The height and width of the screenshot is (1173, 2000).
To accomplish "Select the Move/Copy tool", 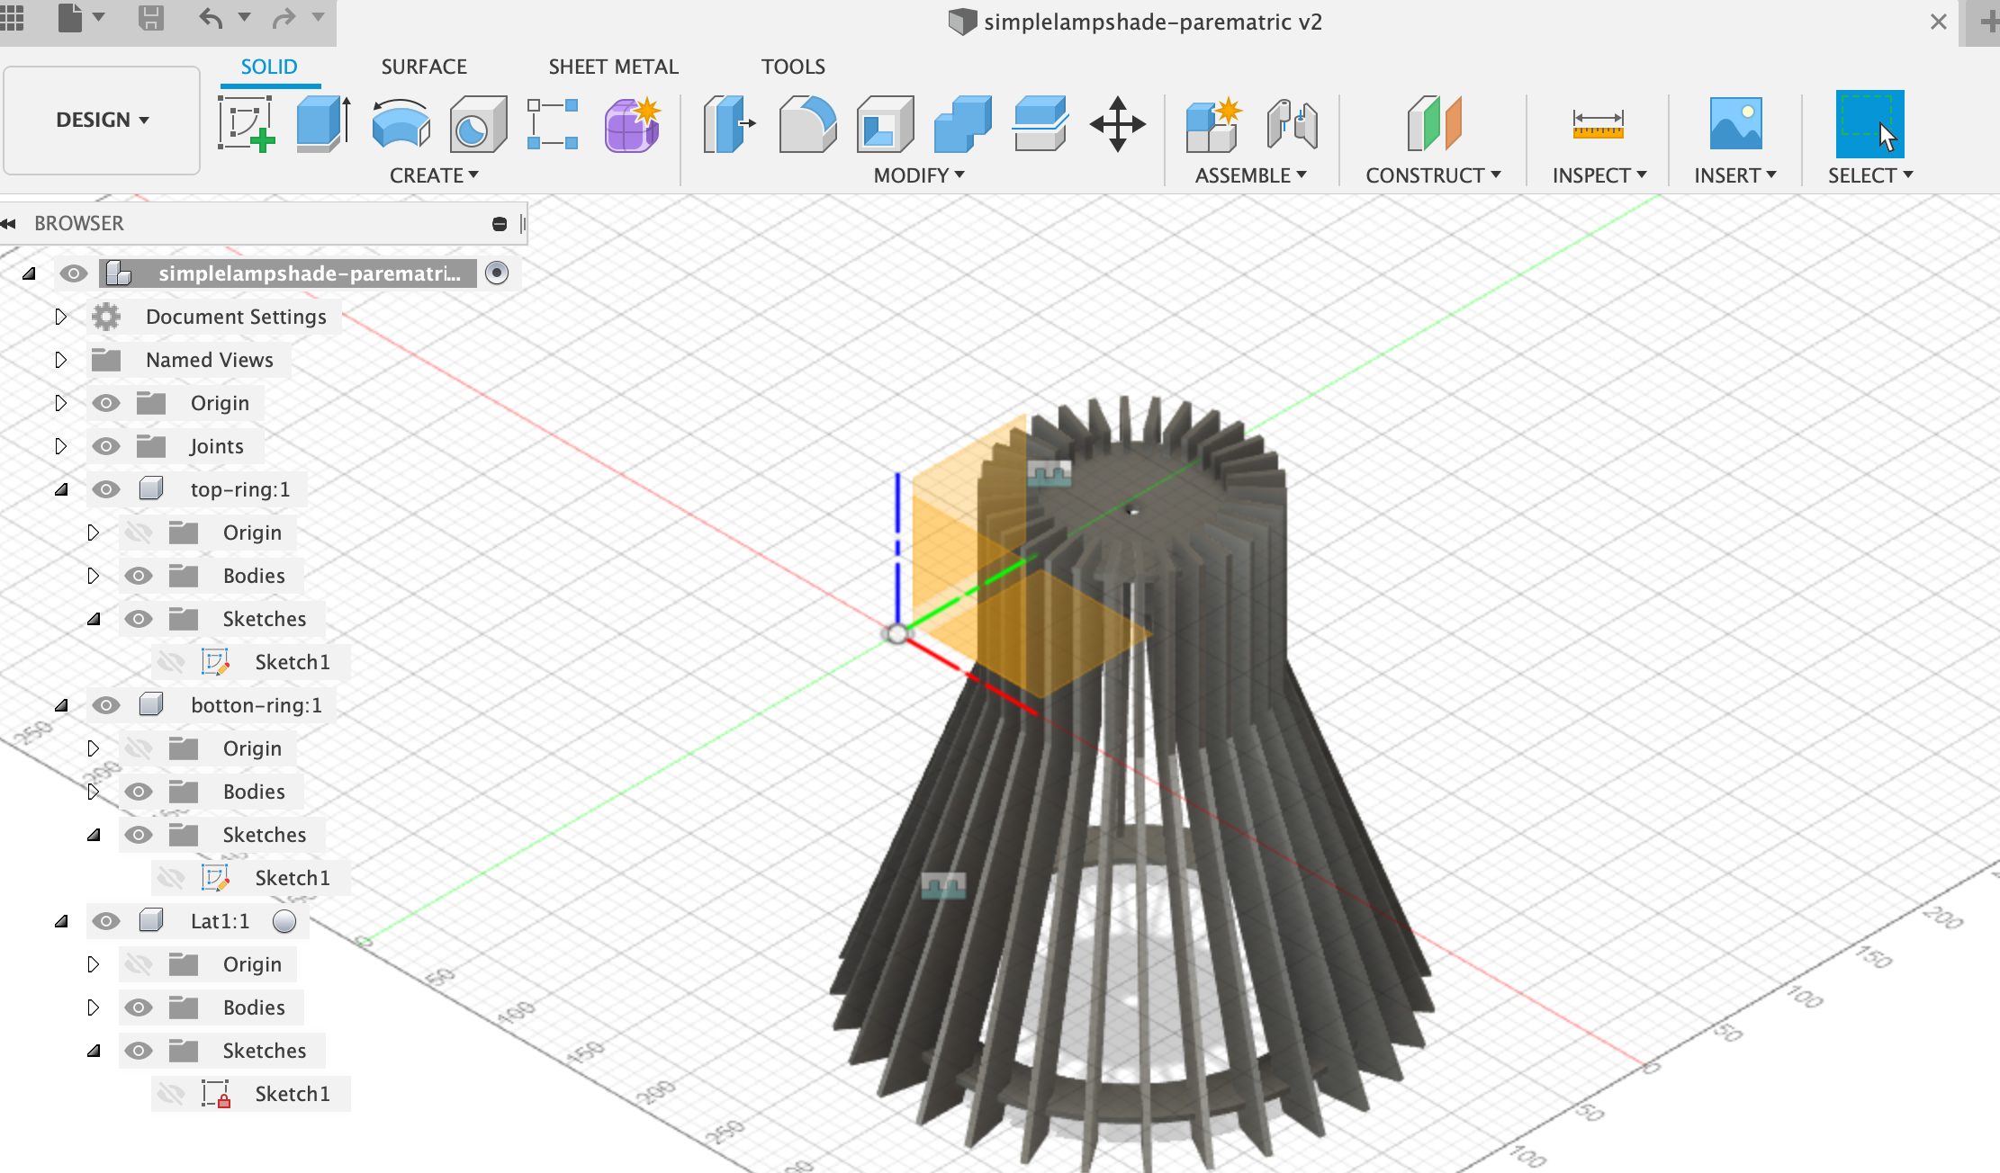I will [1117, 123].
